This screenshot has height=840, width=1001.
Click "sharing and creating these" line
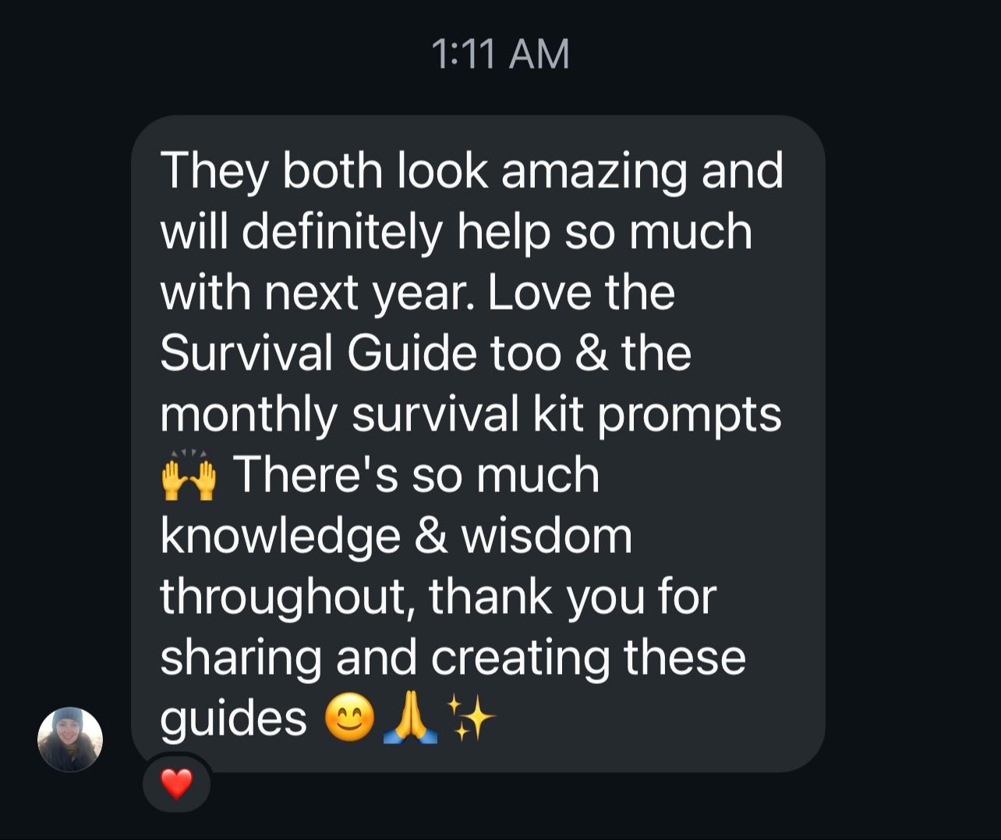coord(453,659)
